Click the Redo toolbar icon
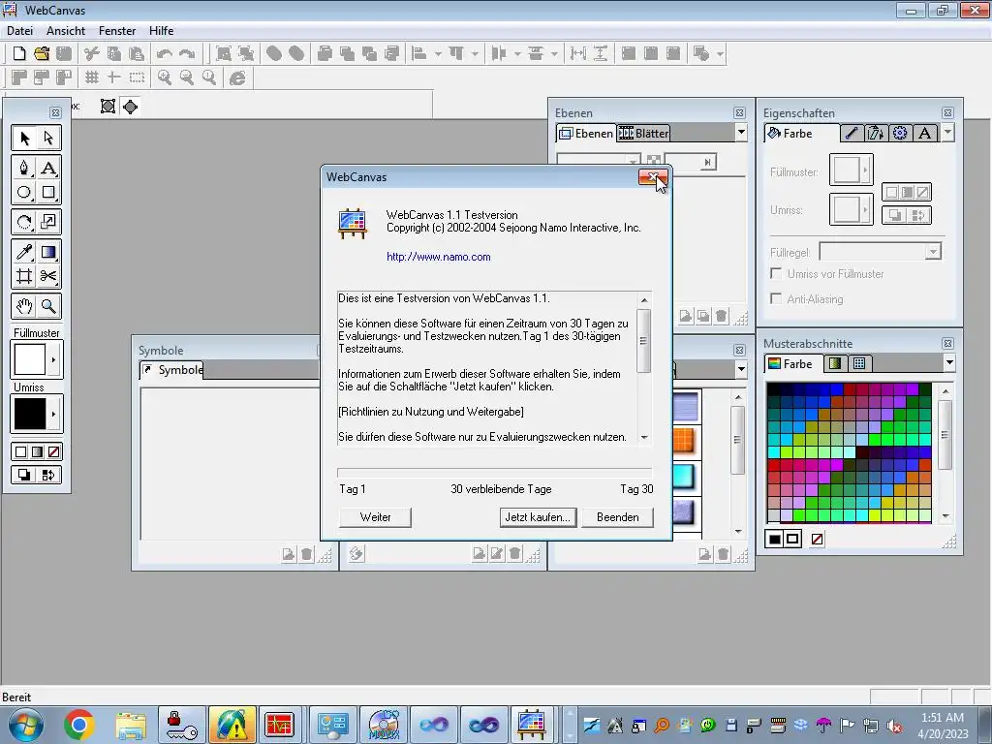The width and height of the screenshot is (992, 744). pyautogui.click(x=187, y=54)
